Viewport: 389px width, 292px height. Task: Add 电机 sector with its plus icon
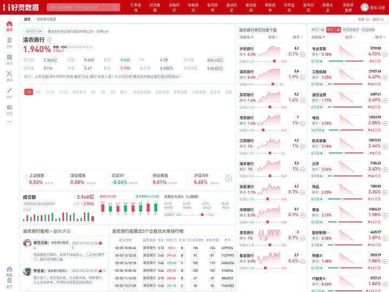tap(385, 123)
